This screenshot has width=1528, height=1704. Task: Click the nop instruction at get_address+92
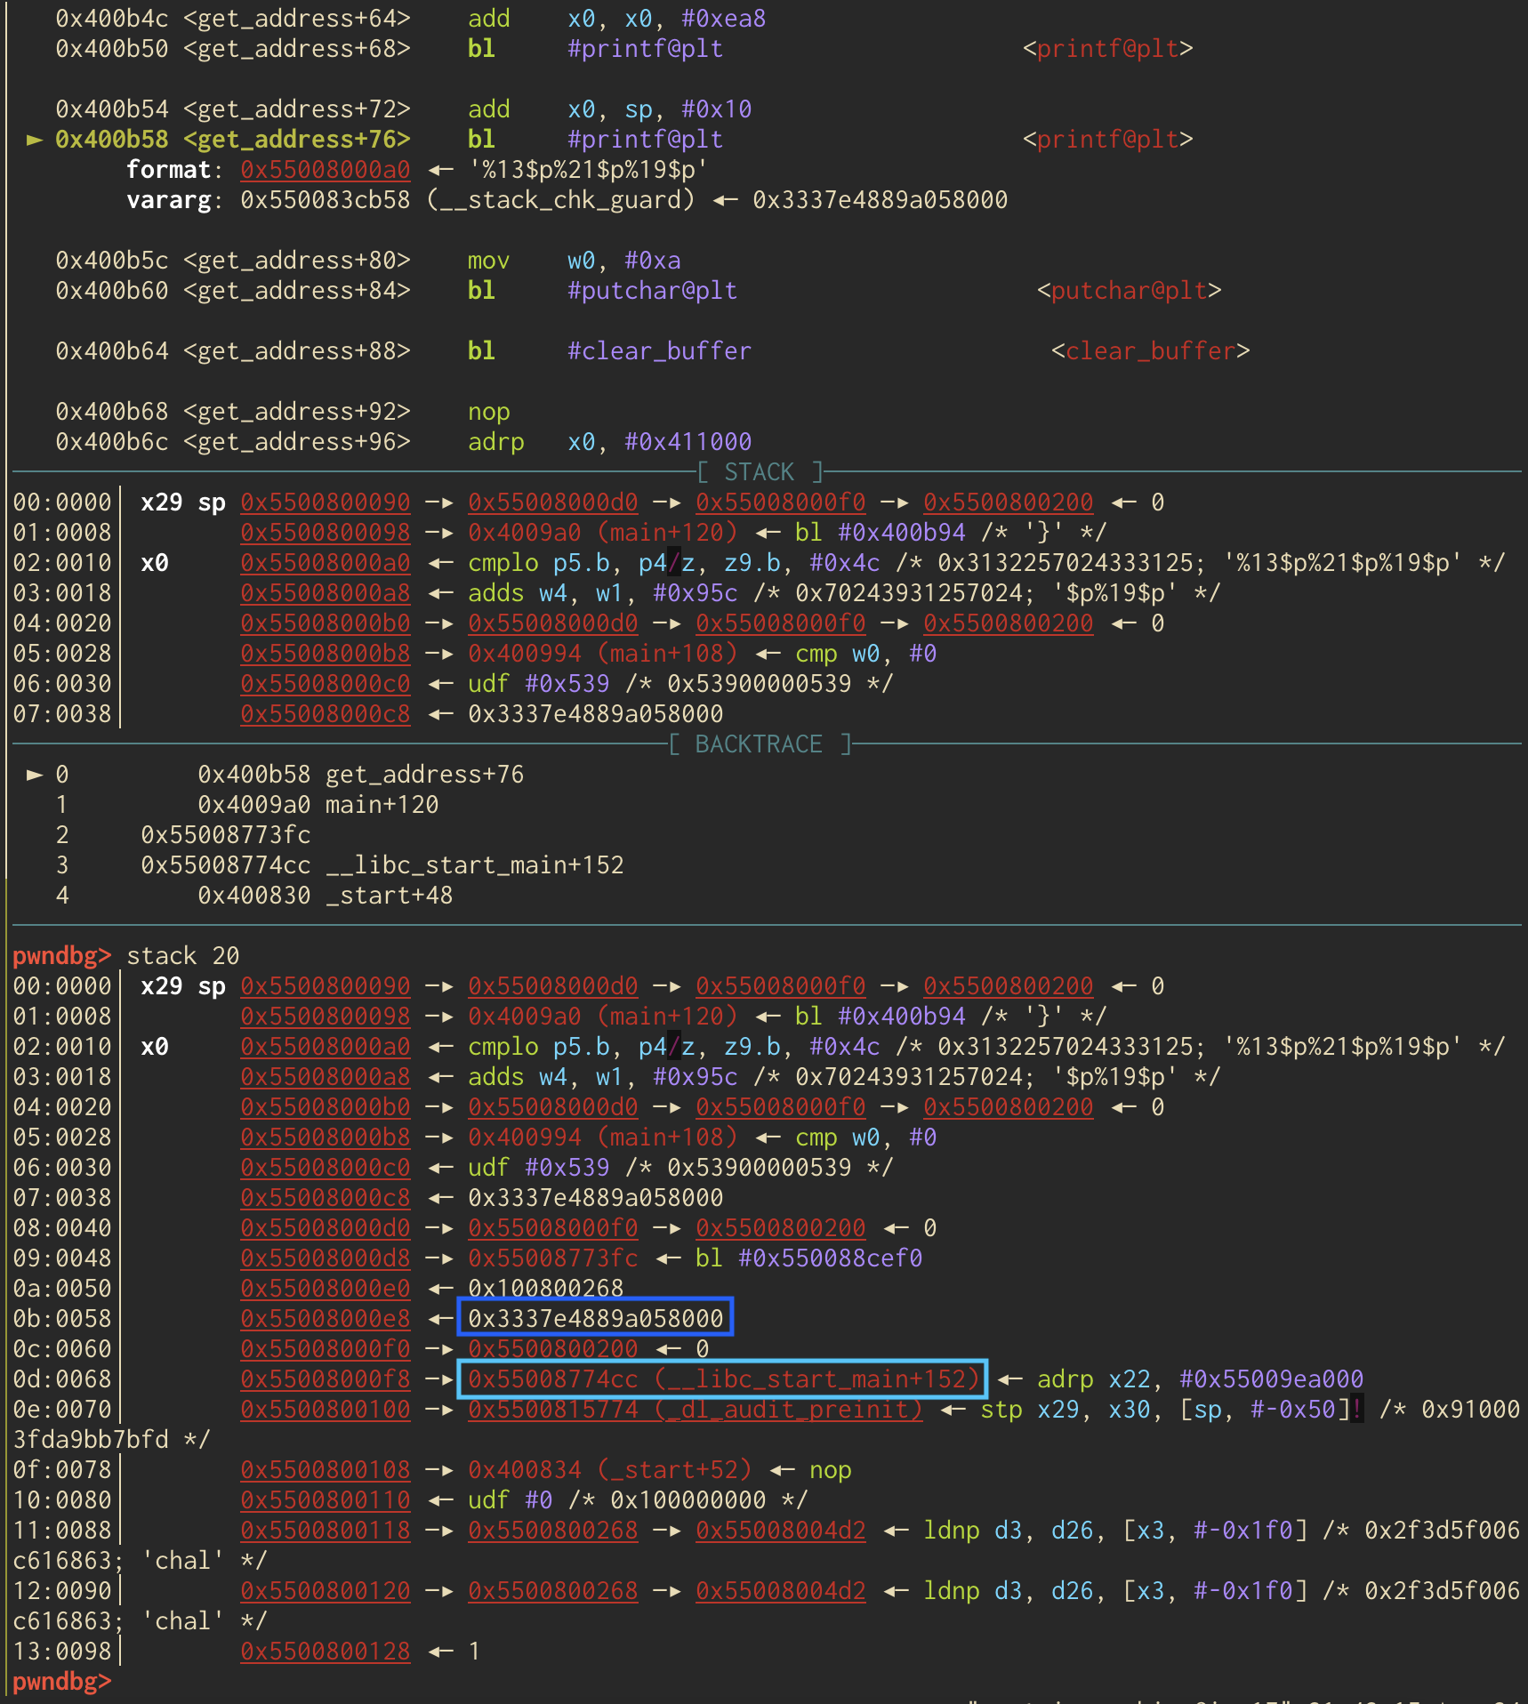point(488,412)
